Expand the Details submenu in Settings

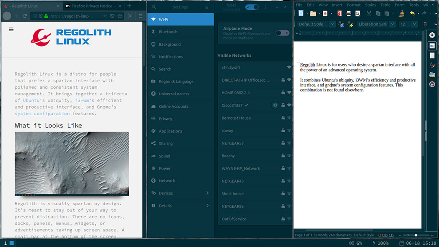coord(208,206)
